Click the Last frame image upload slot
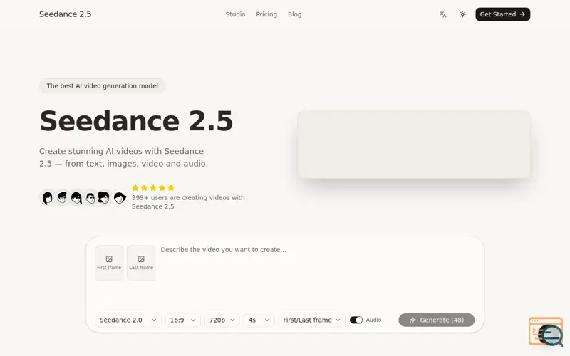 tap(141, 263)
